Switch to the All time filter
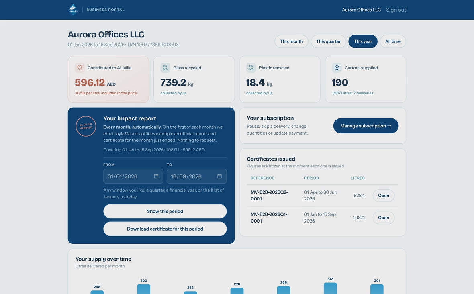This screenshot has width=474, height=294. pyautogui.click(x=393, y=41)
